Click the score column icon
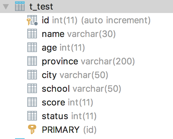Viewport: 173px width, 139px height. tap(32, 102)
